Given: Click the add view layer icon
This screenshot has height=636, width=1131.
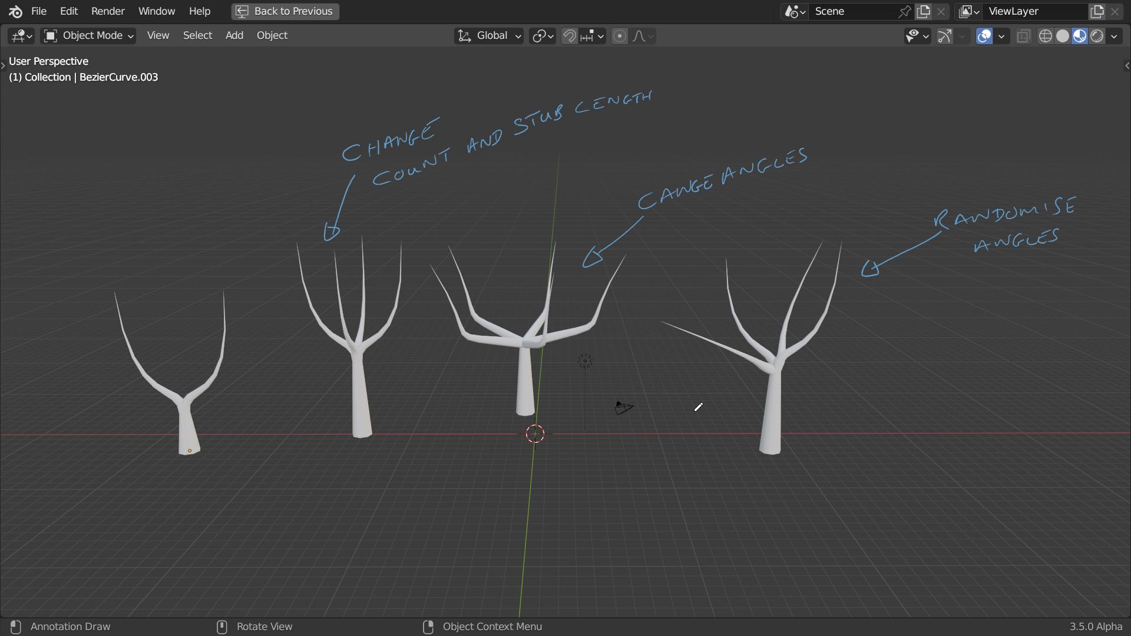Looking at the screenshot, I should (x=1097, y=11).
